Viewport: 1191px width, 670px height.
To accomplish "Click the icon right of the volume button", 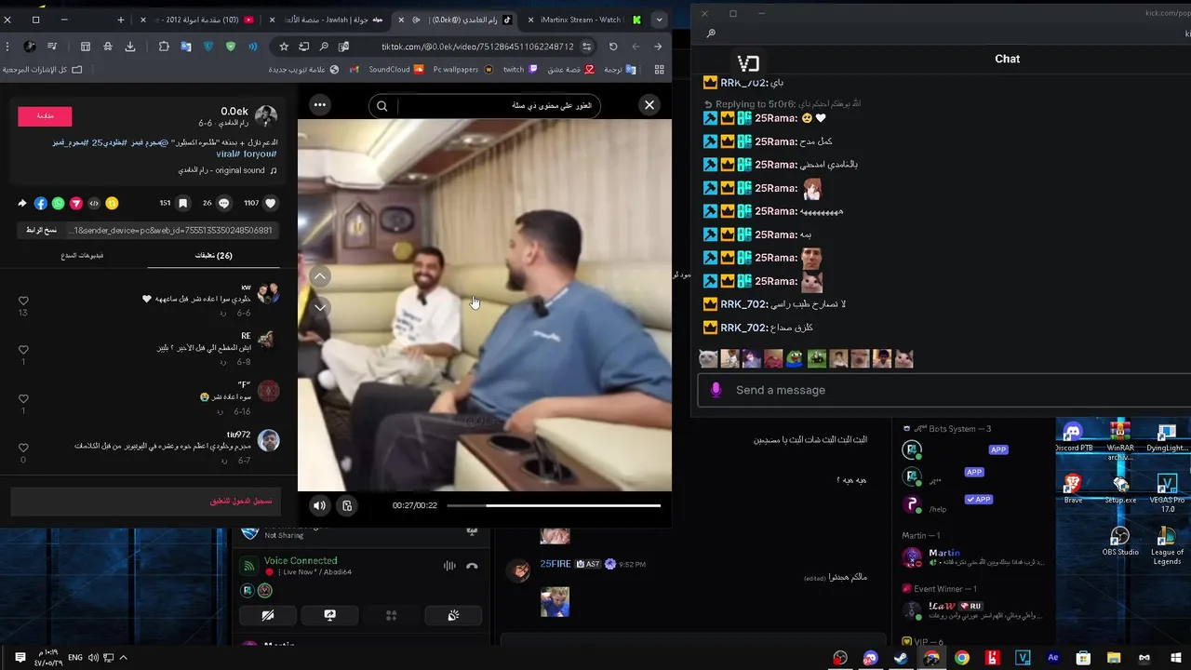I will (x=347, y=505).
